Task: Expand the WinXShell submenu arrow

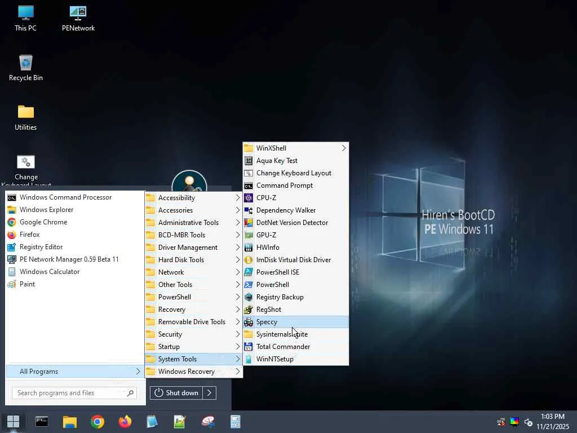Action: click(x=344, y=148)
